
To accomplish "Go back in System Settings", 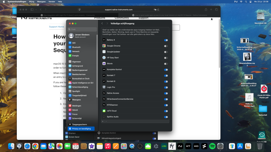I will pyautogui.click(x=102, y=24).
